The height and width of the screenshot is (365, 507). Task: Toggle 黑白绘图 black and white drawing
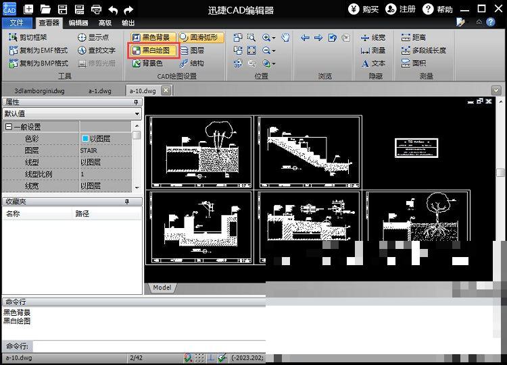(x=153, y=51)
